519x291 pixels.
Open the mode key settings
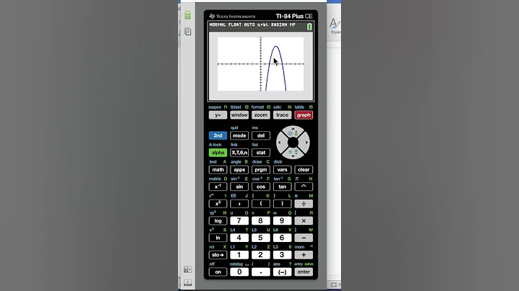pos(239,135)
